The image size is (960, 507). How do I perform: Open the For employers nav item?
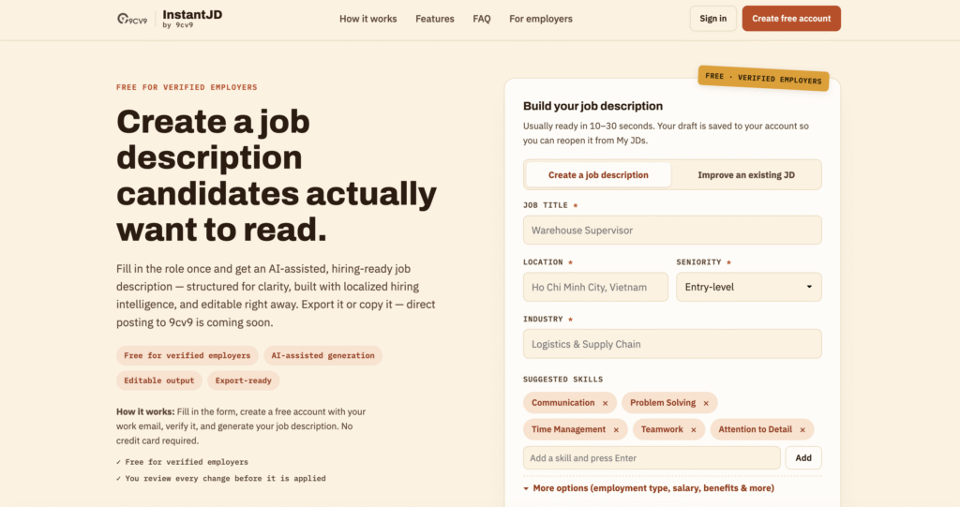pyautogui.click(x=541, y=19)
